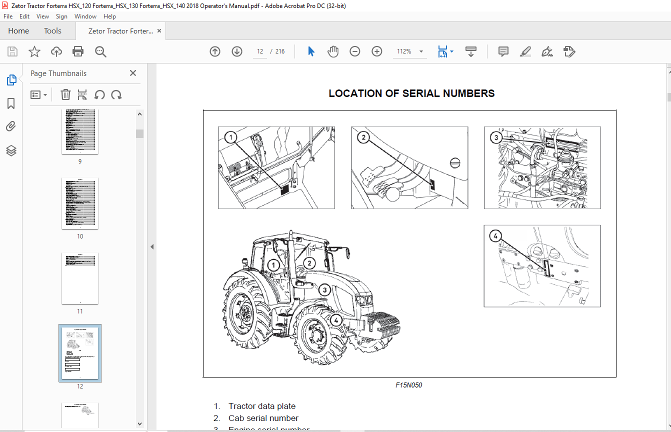This screenshot has height=432, width=671.
Task: Click the insert page break icon in thumbnails
Action: [x=82, y=94]
